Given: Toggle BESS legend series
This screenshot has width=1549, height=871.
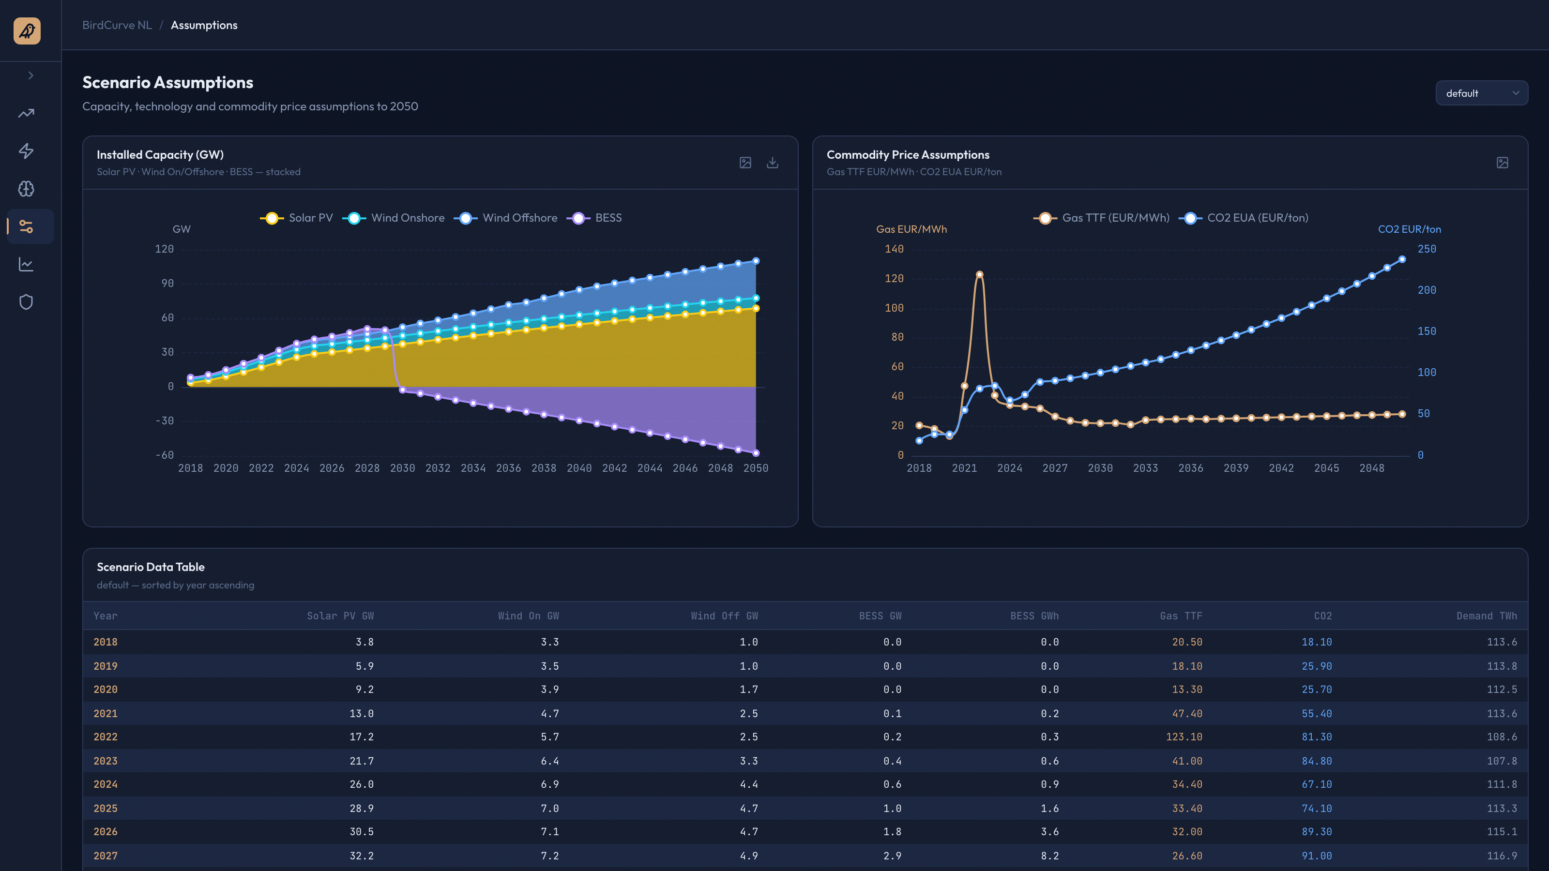Looking at the screenshot, I should click(595, 218).
